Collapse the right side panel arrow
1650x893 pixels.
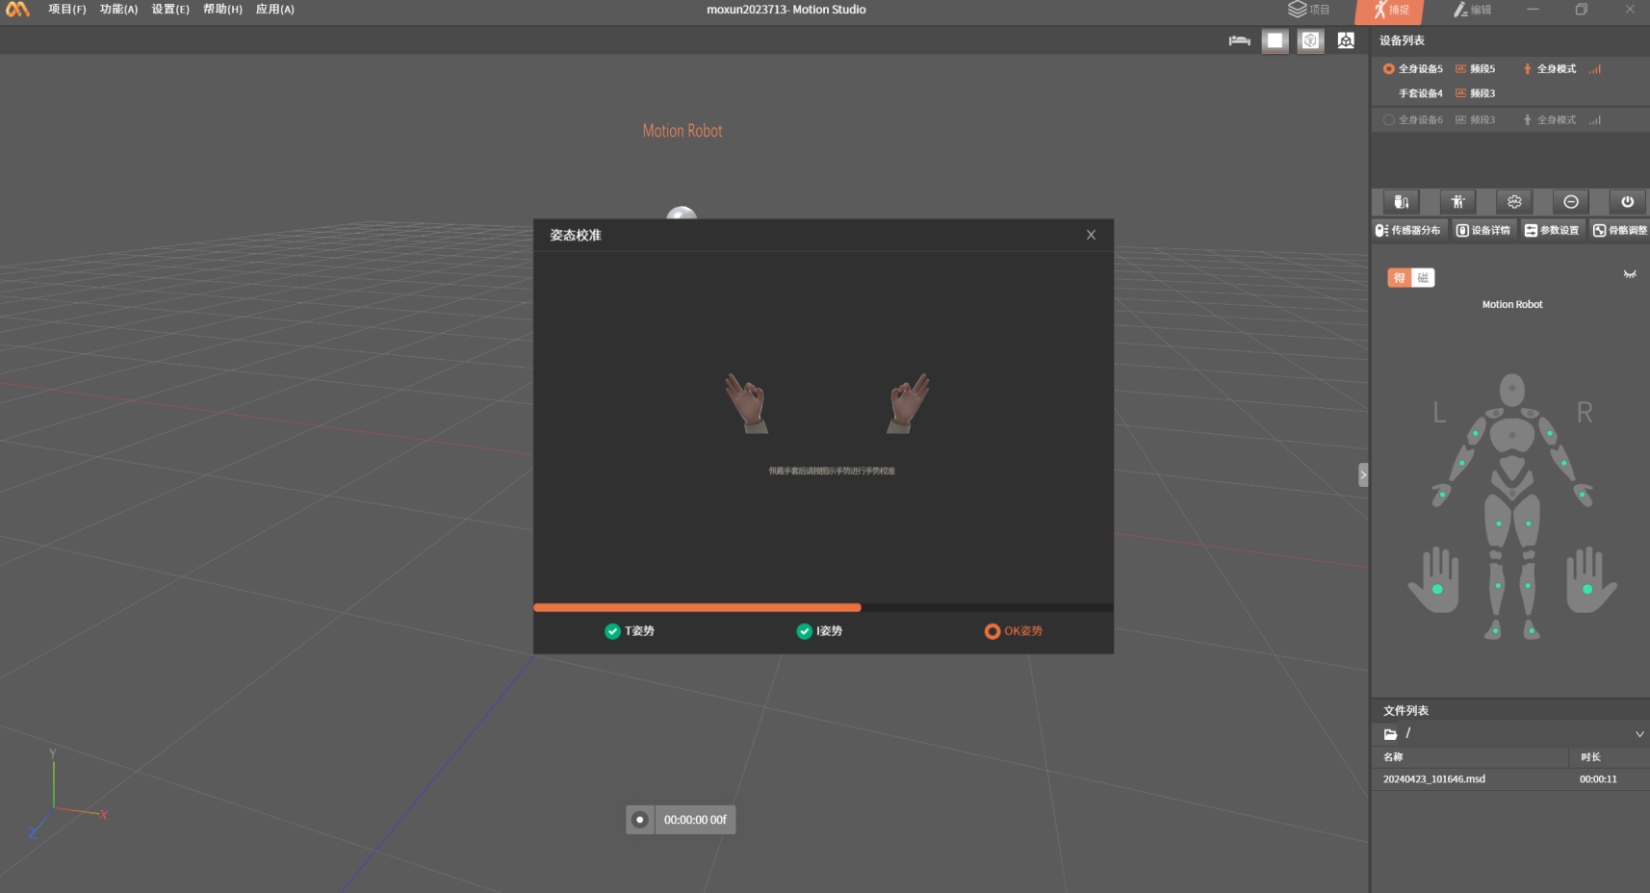coord(1363,474)
